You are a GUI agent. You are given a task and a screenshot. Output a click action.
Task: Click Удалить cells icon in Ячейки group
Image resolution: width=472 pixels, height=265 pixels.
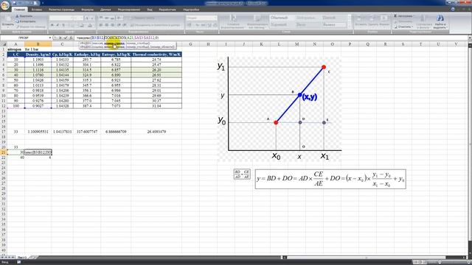[372, 18]
